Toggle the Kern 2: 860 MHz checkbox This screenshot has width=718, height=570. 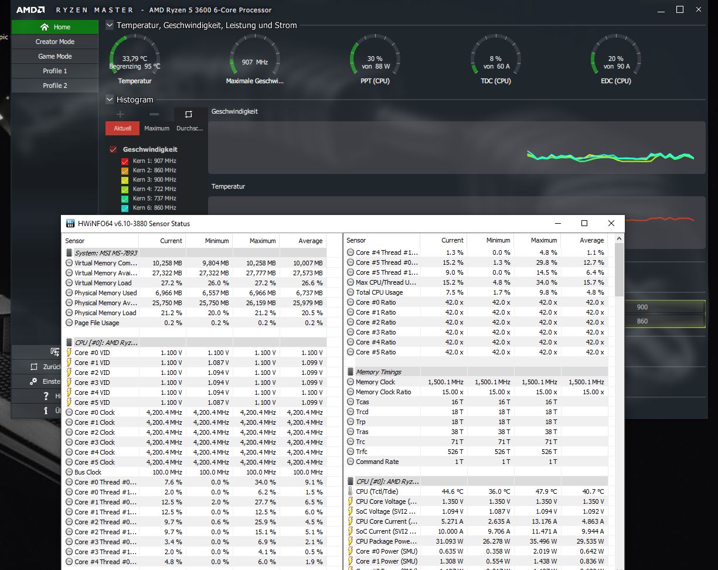coord(125,170)
